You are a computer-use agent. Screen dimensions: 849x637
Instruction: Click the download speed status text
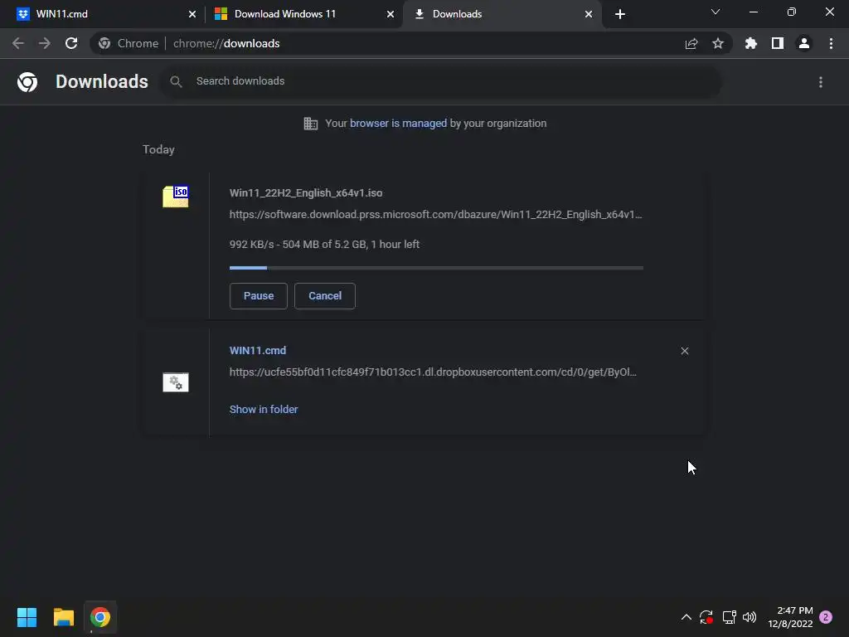(x=324, y=245)
